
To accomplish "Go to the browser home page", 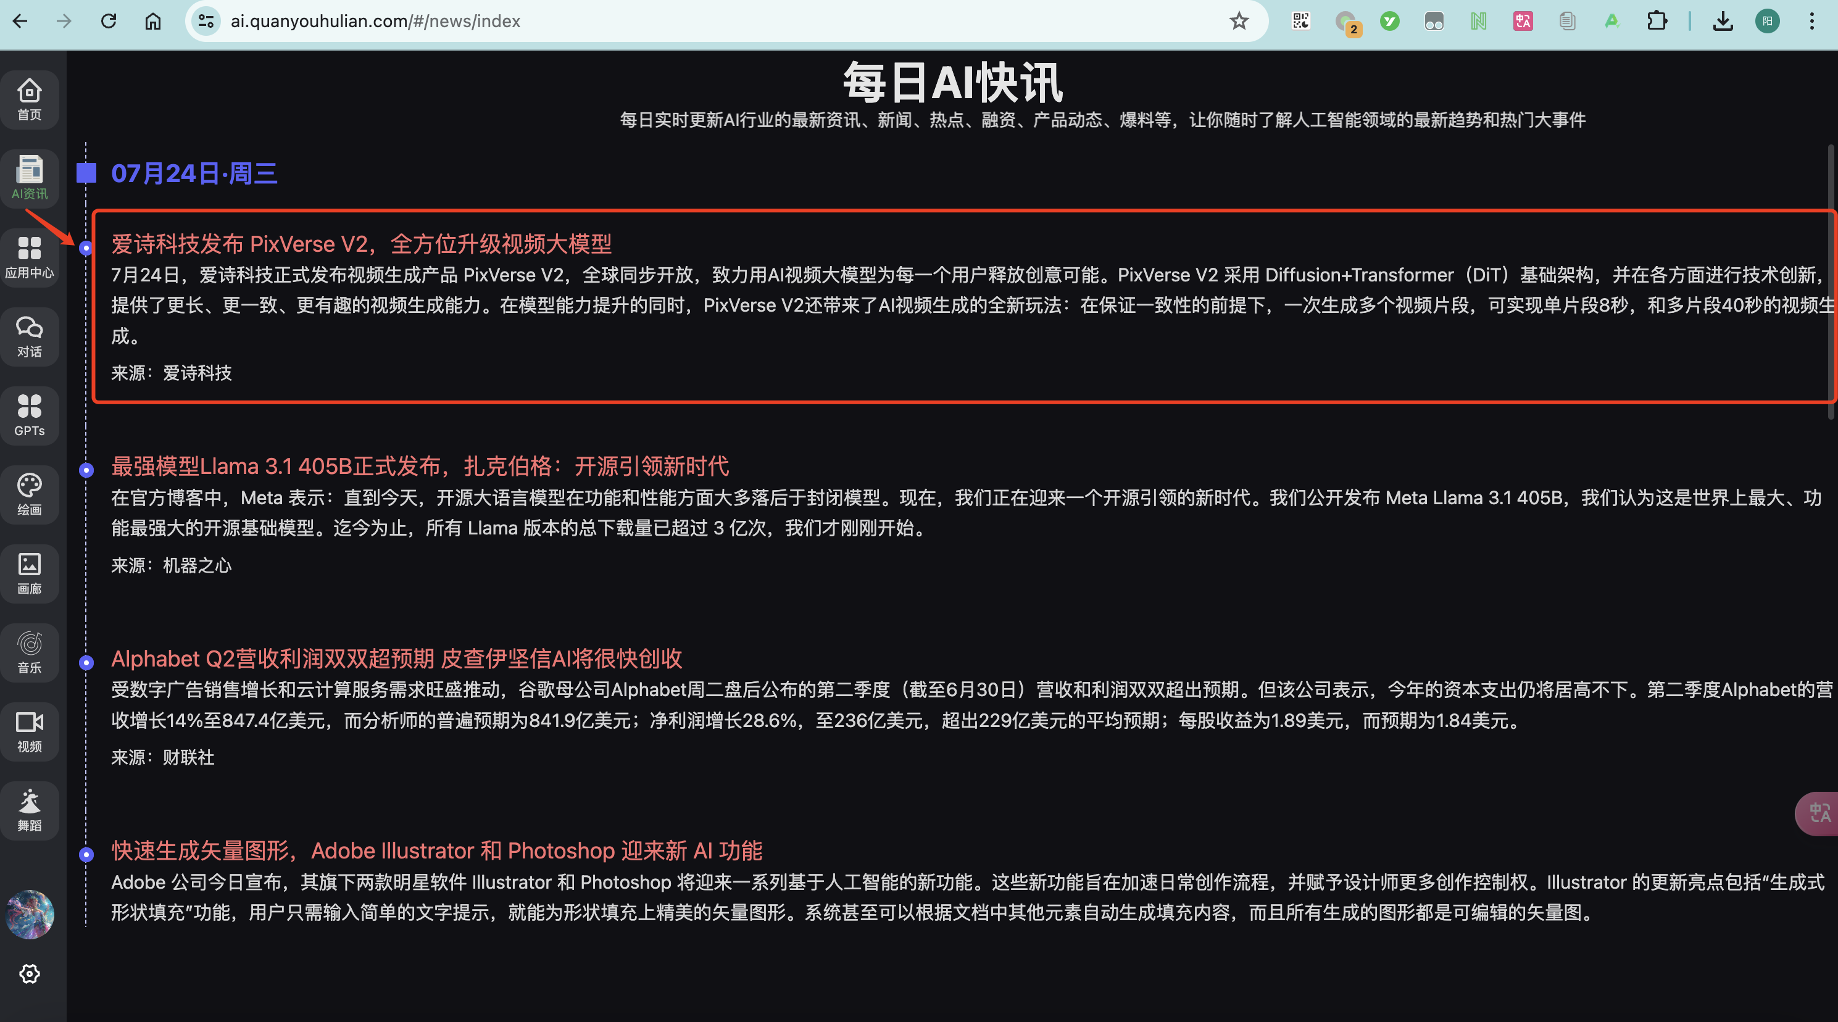I will (x=152, y=21).
